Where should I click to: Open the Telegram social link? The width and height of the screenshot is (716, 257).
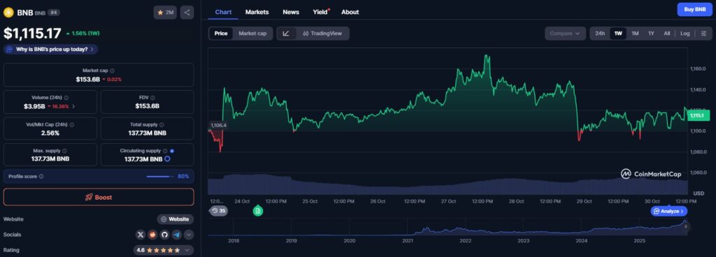click(177, 235)
